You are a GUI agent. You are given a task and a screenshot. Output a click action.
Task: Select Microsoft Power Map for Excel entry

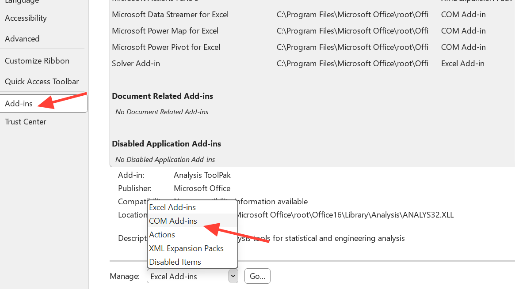coord(165,31)
